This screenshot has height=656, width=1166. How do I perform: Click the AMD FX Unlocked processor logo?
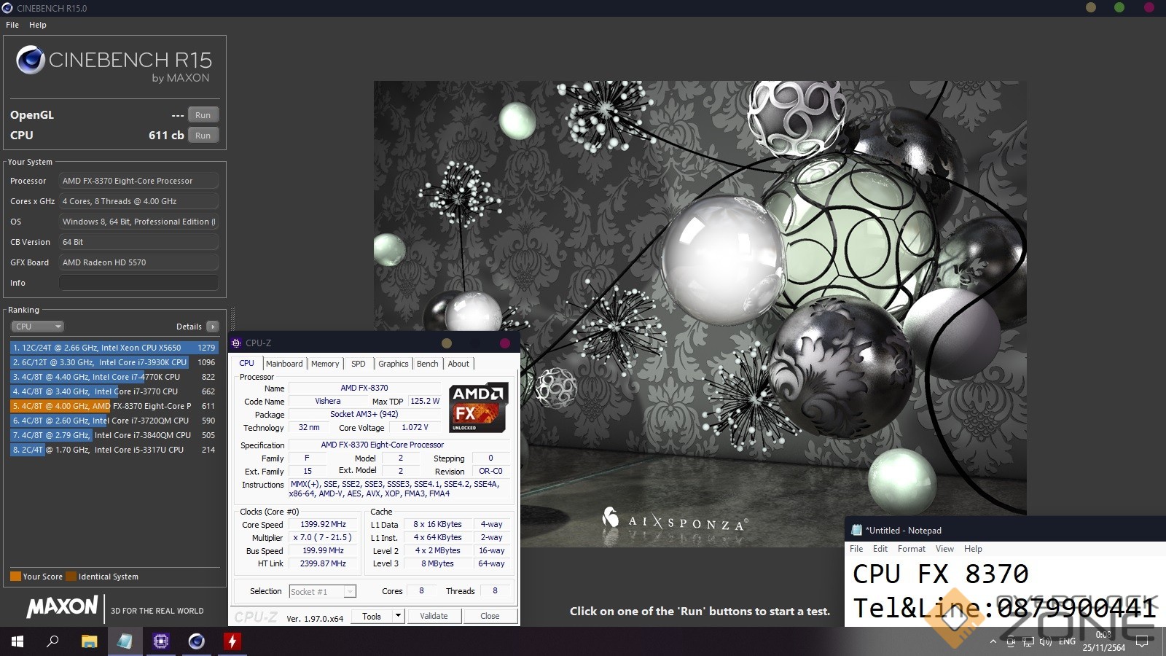click(478, 408)
